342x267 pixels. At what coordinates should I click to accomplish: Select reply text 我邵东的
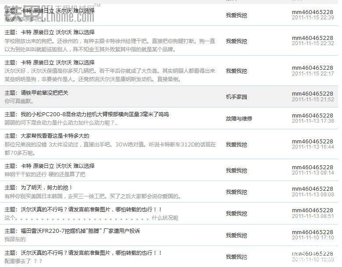tap(15, 239)
